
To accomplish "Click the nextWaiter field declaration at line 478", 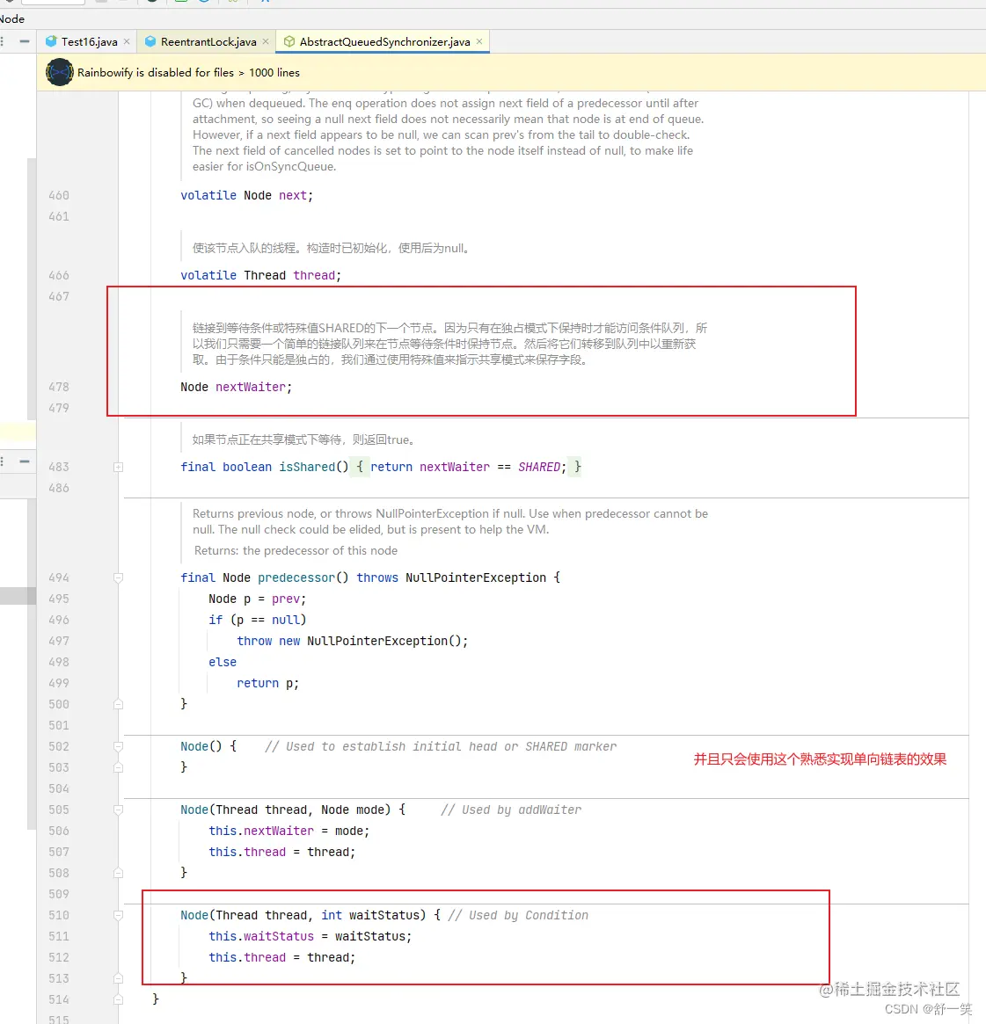I will point(251,387).
